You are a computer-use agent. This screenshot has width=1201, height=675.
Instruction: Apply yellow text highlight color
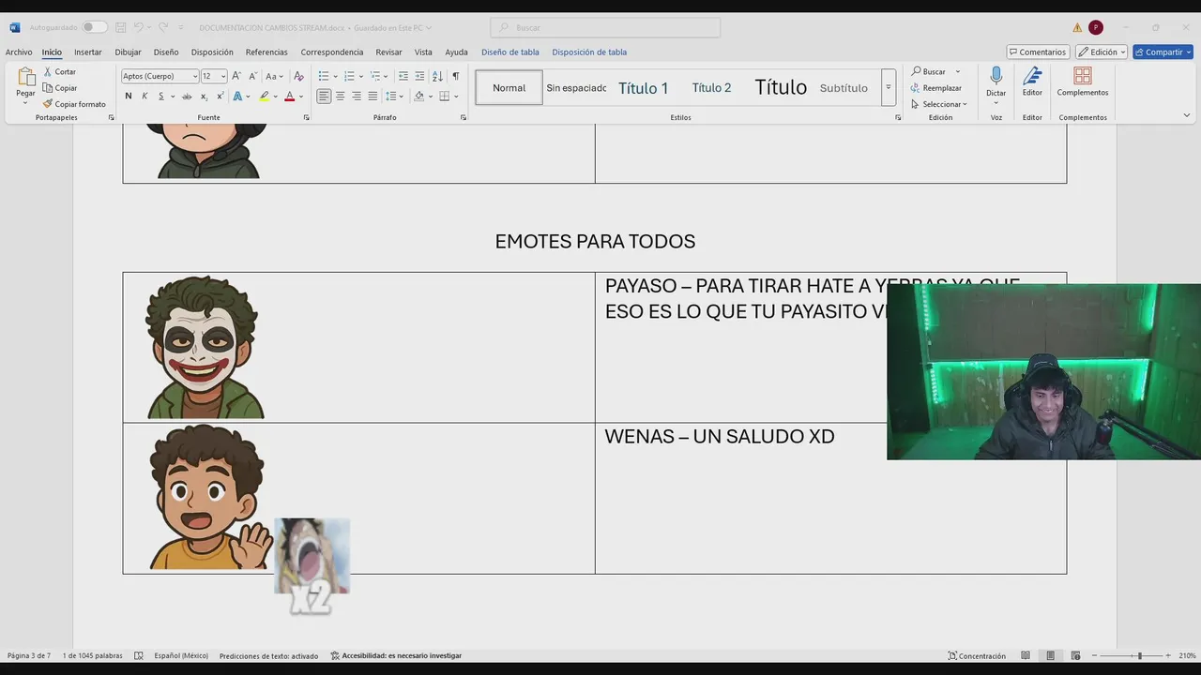click(265, 96)
